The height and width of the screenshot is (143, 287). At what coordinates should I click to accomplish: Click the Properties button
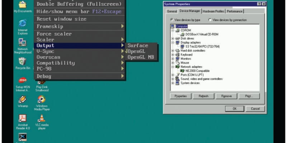pos(180,96)
